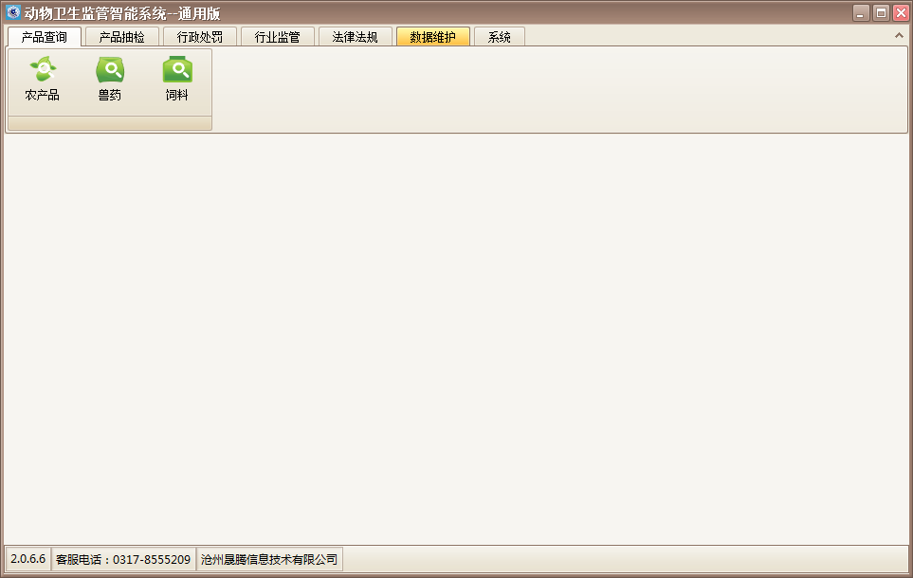Click the 客服电话 status bar panel
The image size is (913, 578).
(x=123, y=560)
